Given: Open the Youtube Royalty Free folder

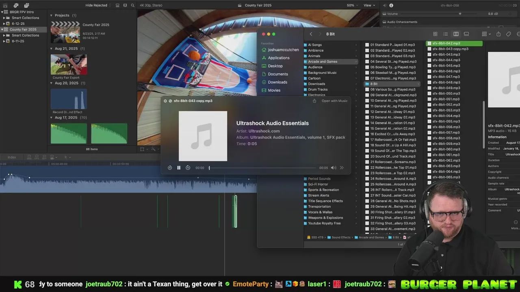Looking at the screenshot, I should tap(331, 223).
